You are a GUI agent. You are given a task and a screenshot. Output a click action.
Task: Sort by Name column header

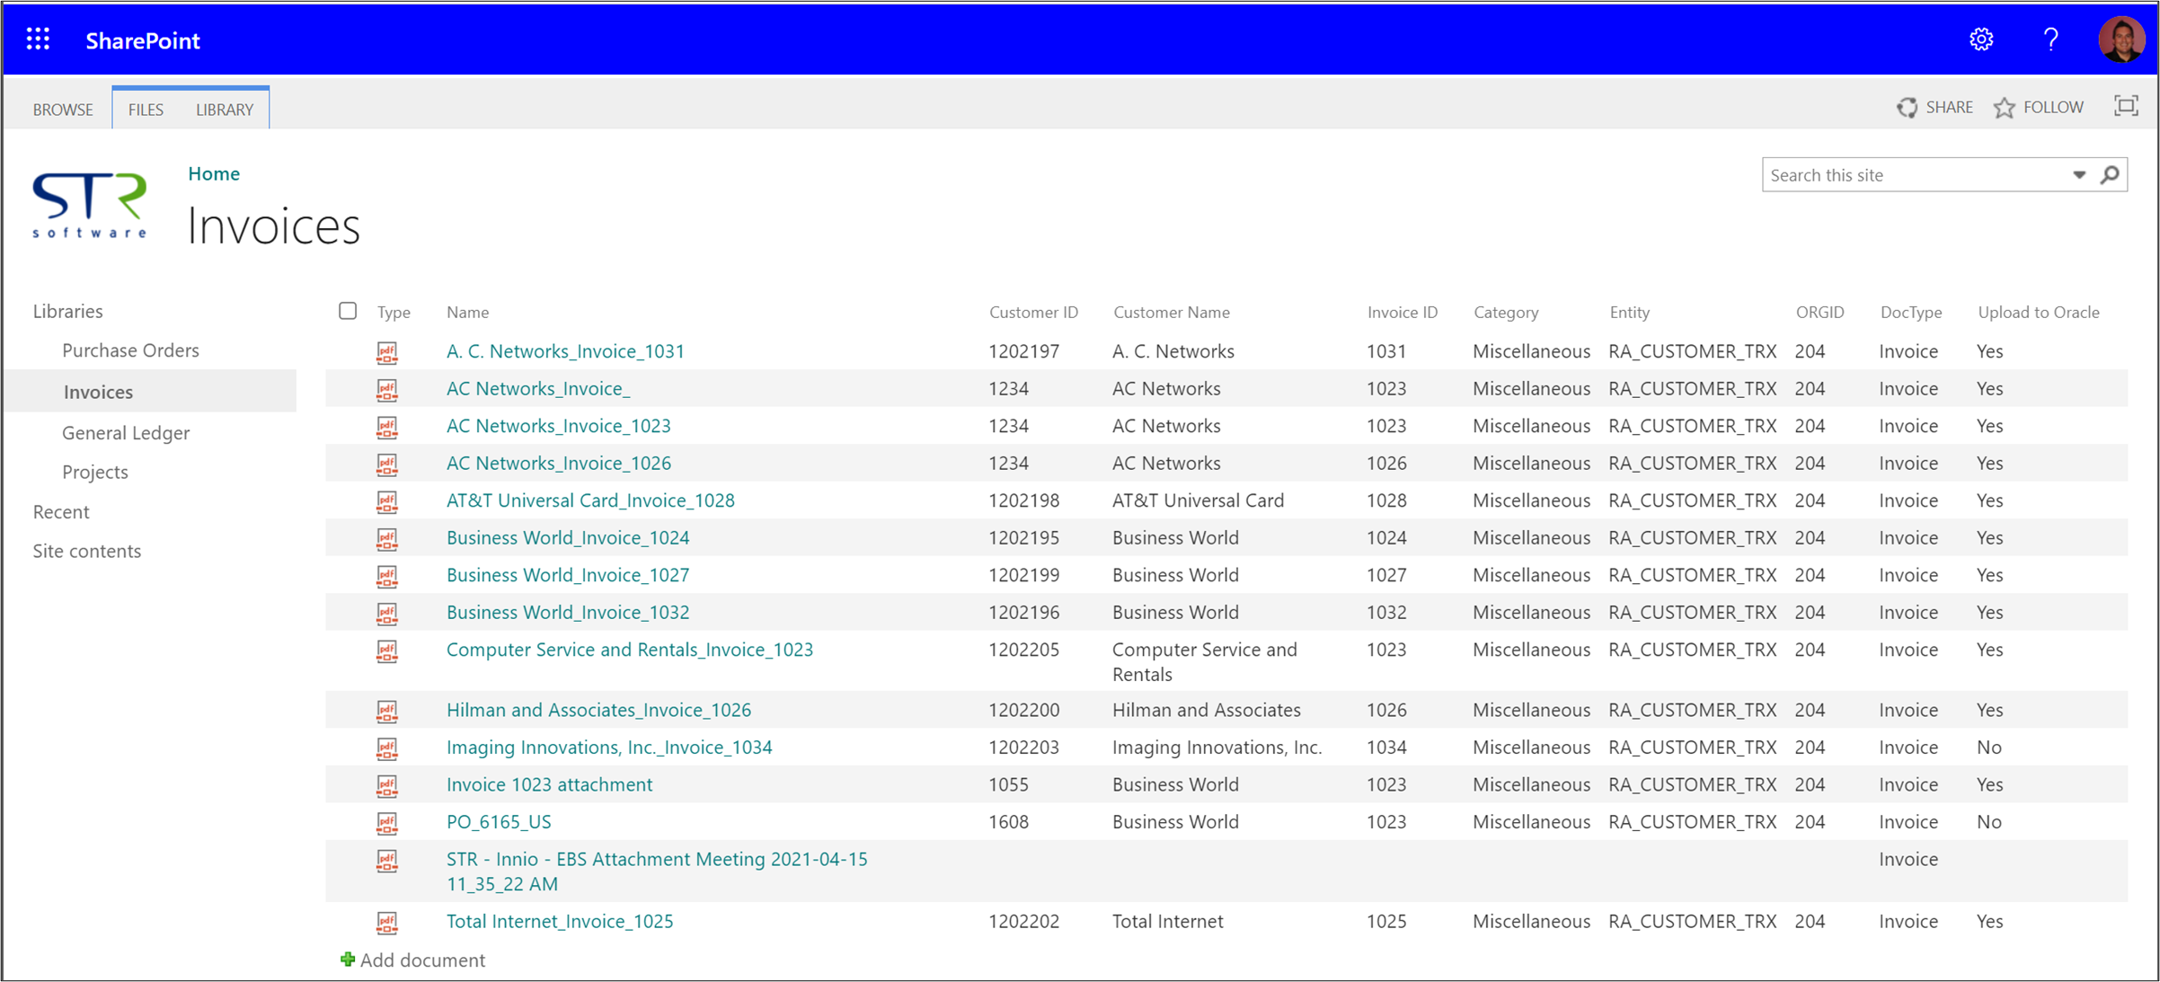tap(468, 312)
